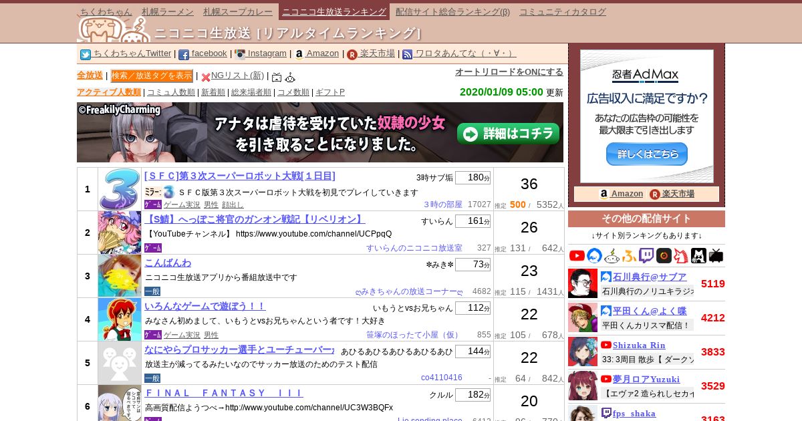Open 【S鯖】へっぽこ将官のガンオン戦記 broadcast

pyautogui.click(x=255, y=220)
